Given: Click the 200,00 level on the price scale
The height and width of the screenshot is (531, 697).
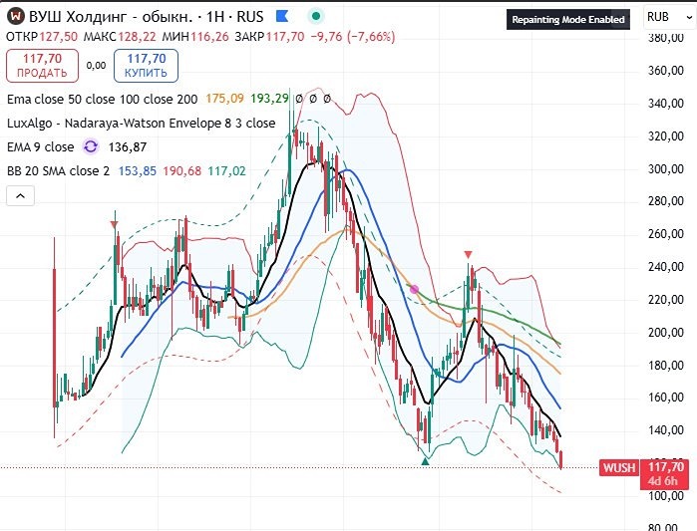Looking at the screenshot, I should pos(666,332).
